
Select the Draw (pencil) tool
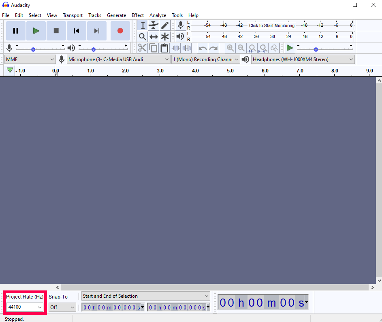click(x=165, y=25)
